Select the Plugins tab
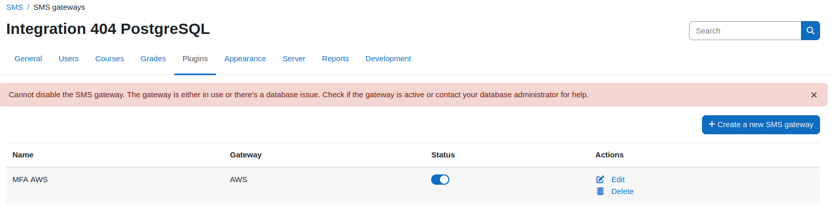 tap(195, 59)
